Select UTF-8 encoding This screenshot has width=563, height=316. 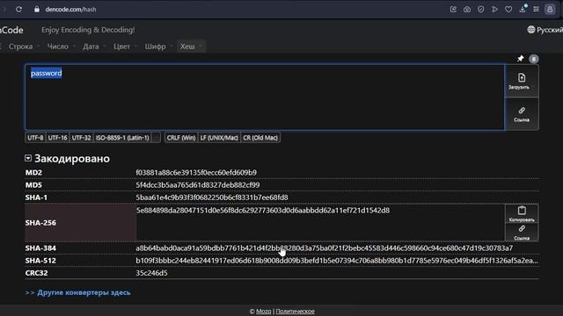(x=35, y=138)
